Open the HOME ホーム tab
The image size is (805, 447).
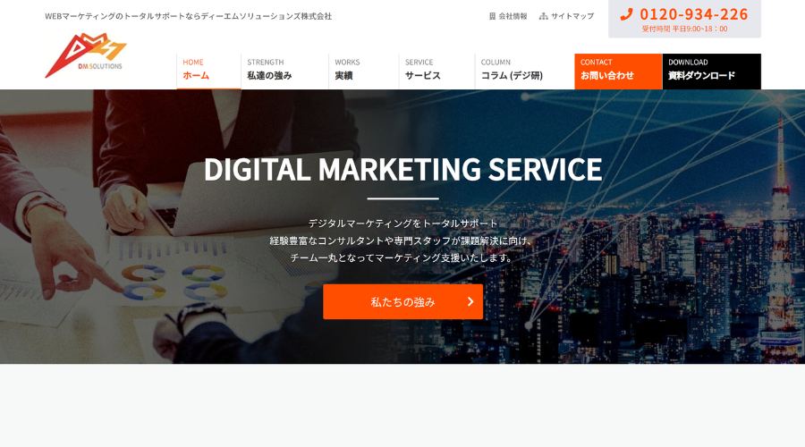208,72
